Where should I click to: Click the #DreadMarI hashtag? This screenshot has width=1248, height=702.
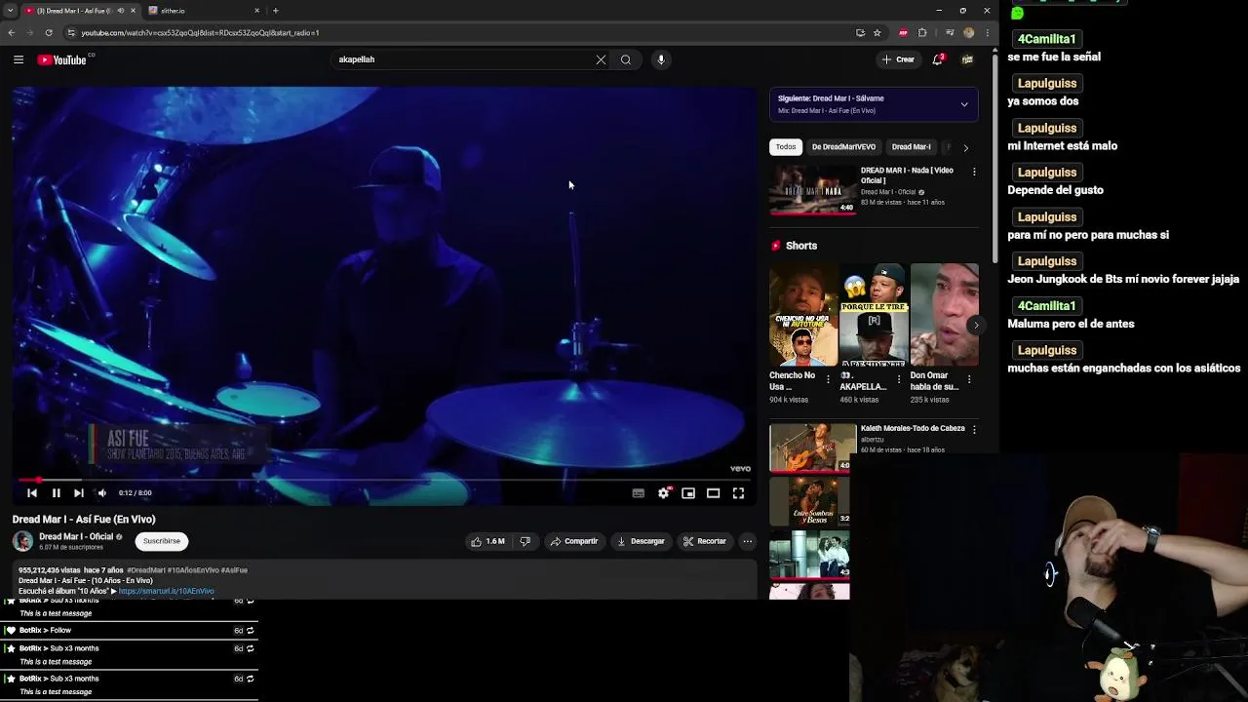(145, 570)
